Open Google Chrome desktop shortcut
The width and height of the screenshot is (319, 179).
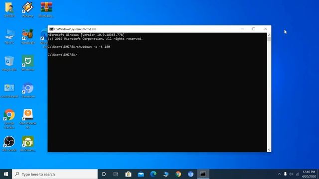(x=9, y=119)
